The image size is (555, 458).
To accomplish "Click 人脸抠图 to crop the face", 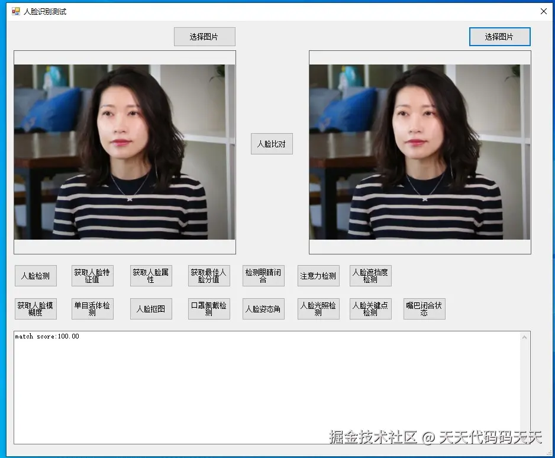I will [151, 308].
